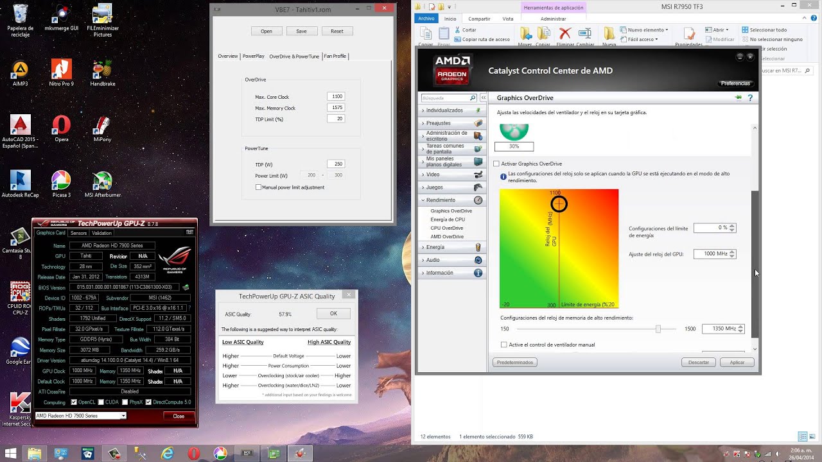Screen dimensions: 822x462
Task: Open the Opera desktop shortcut
Action: pyautogui.click(x=61, y=129)
